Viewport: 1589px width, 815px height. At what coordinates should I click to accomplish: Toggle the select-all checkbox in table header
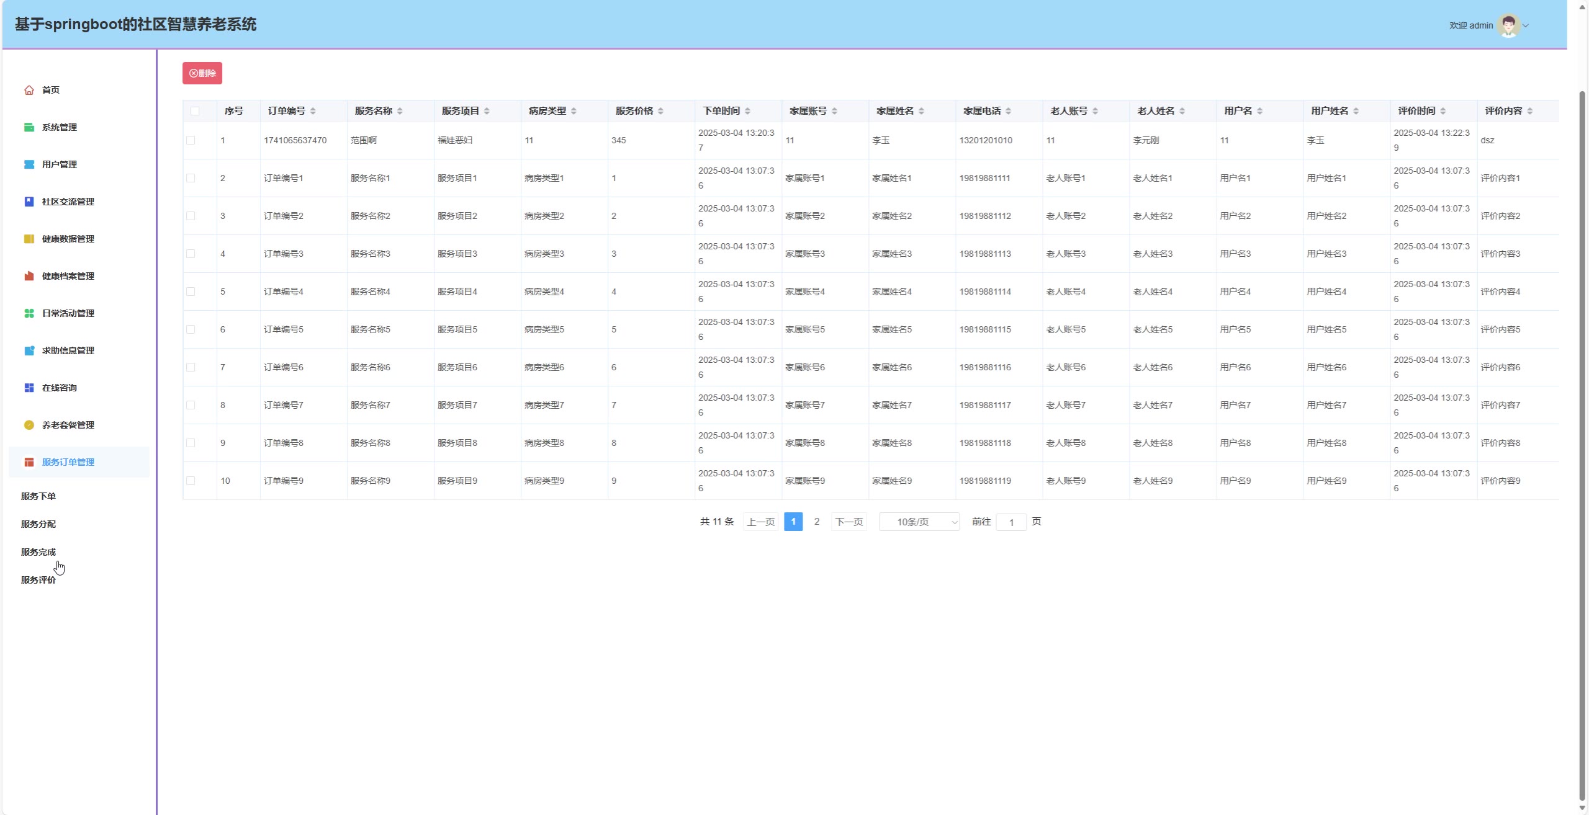point(195,111)
